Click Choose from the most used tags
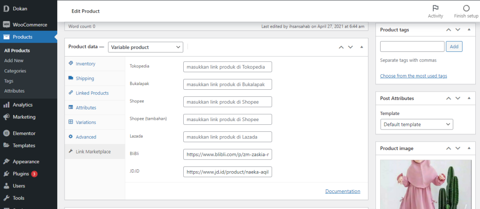Screen dimensions: 480x209 [413, 76]
